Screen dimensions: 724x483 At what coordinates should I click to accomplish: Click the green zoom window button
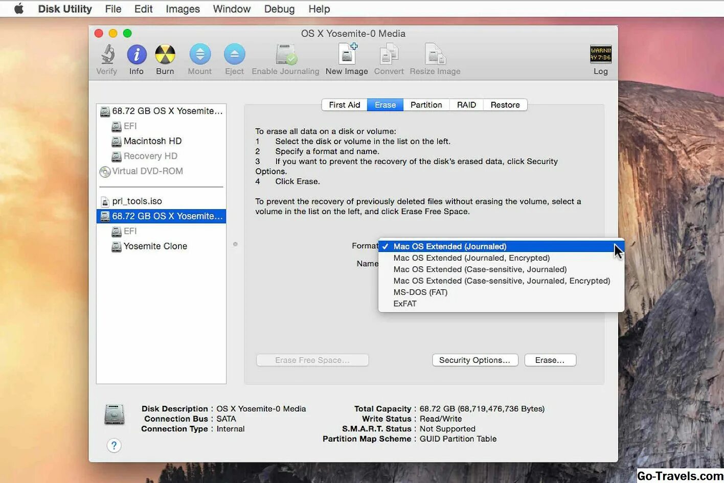click(x=127, y=33)
